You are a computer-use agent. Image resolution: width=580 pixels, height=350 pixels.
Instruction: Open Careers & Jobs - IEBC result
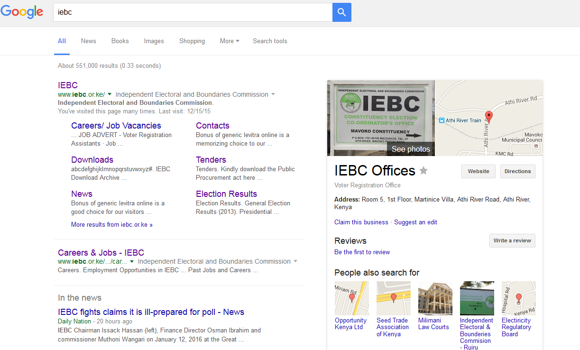coord(101,253)
